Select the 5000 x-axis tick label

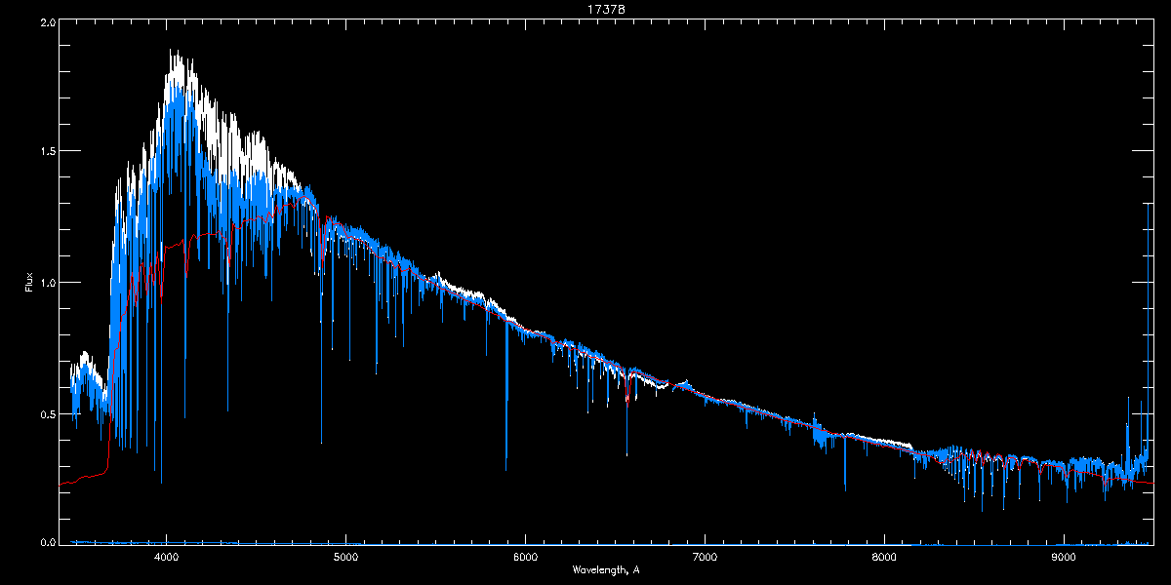pyautogui.click(x=345, y=557)
